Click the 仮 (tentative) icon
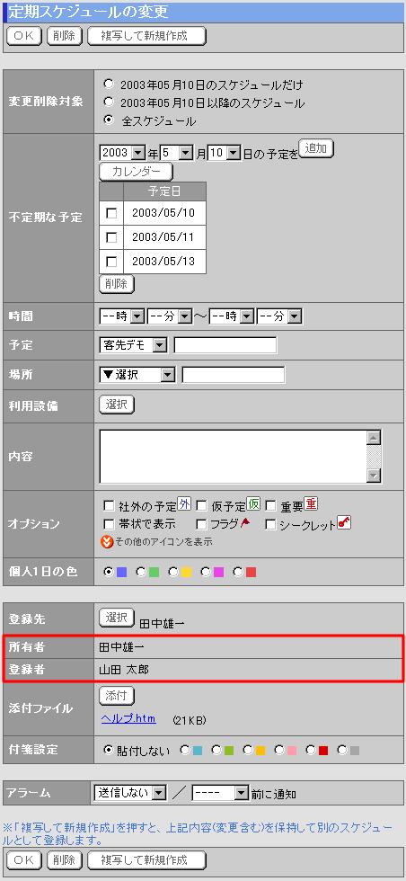406x881 pixels. [254, 504]
